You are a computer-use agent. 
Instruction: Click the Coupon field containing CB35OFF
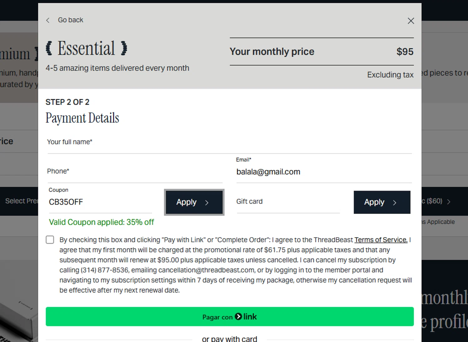(x=100, y=202)
